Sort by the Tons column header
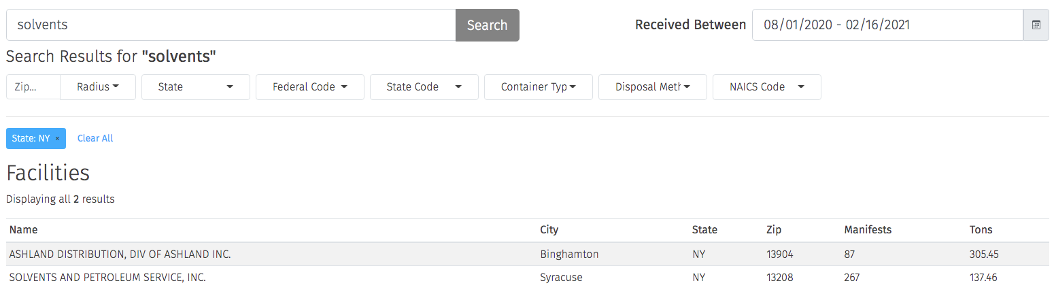 [x=981, y=230]
